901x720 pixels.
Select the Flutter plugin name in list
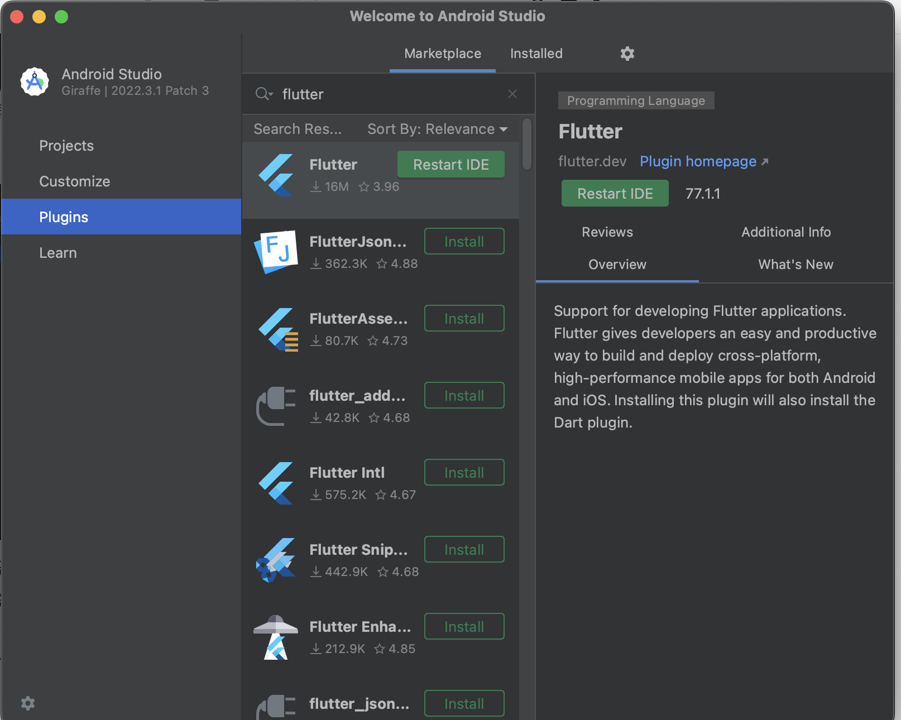click(333, 165)
